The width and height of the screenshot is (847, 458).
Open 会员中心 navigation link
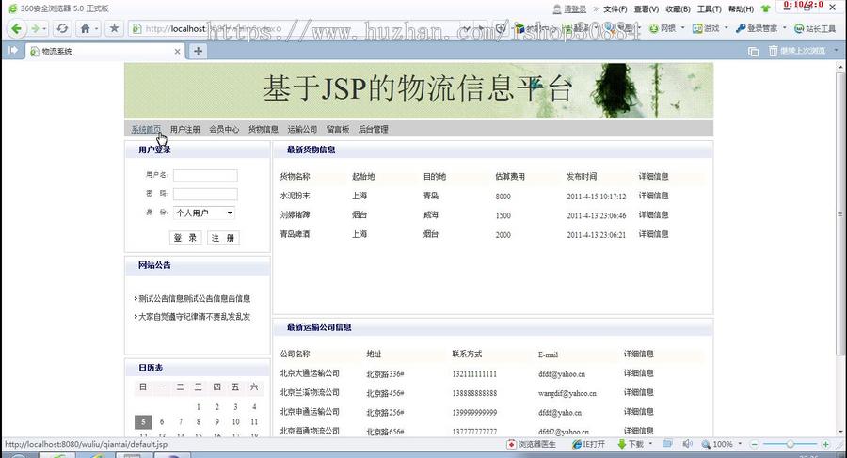point(224,129)
